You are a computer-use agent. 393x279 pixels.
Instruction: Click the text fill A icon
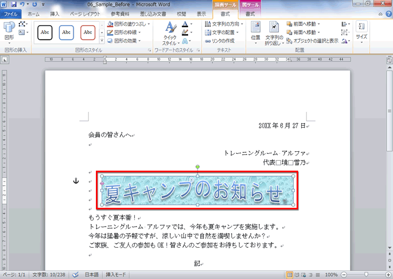tap(185, 24)
